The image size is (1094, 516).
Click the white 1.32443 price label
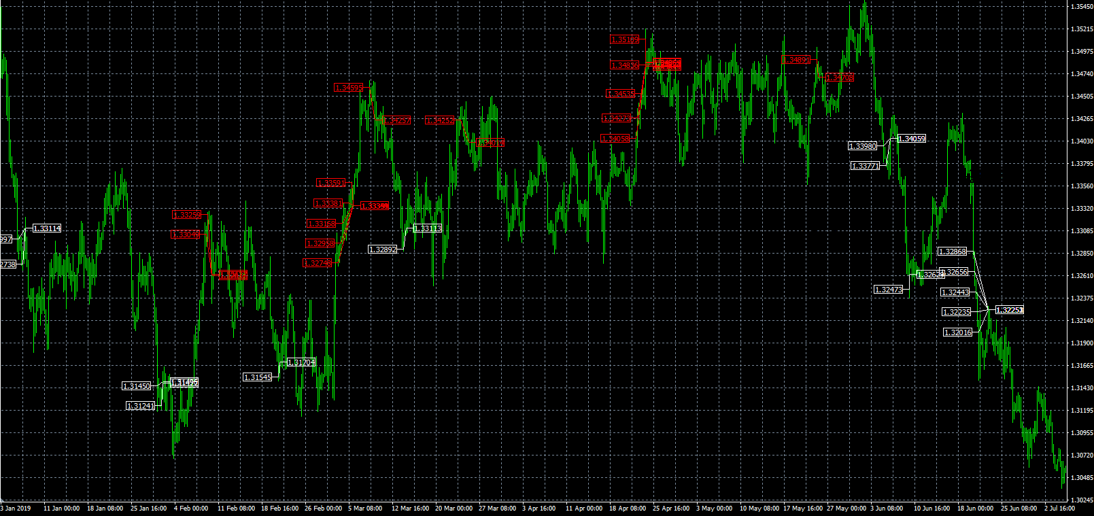click(955, 292)
